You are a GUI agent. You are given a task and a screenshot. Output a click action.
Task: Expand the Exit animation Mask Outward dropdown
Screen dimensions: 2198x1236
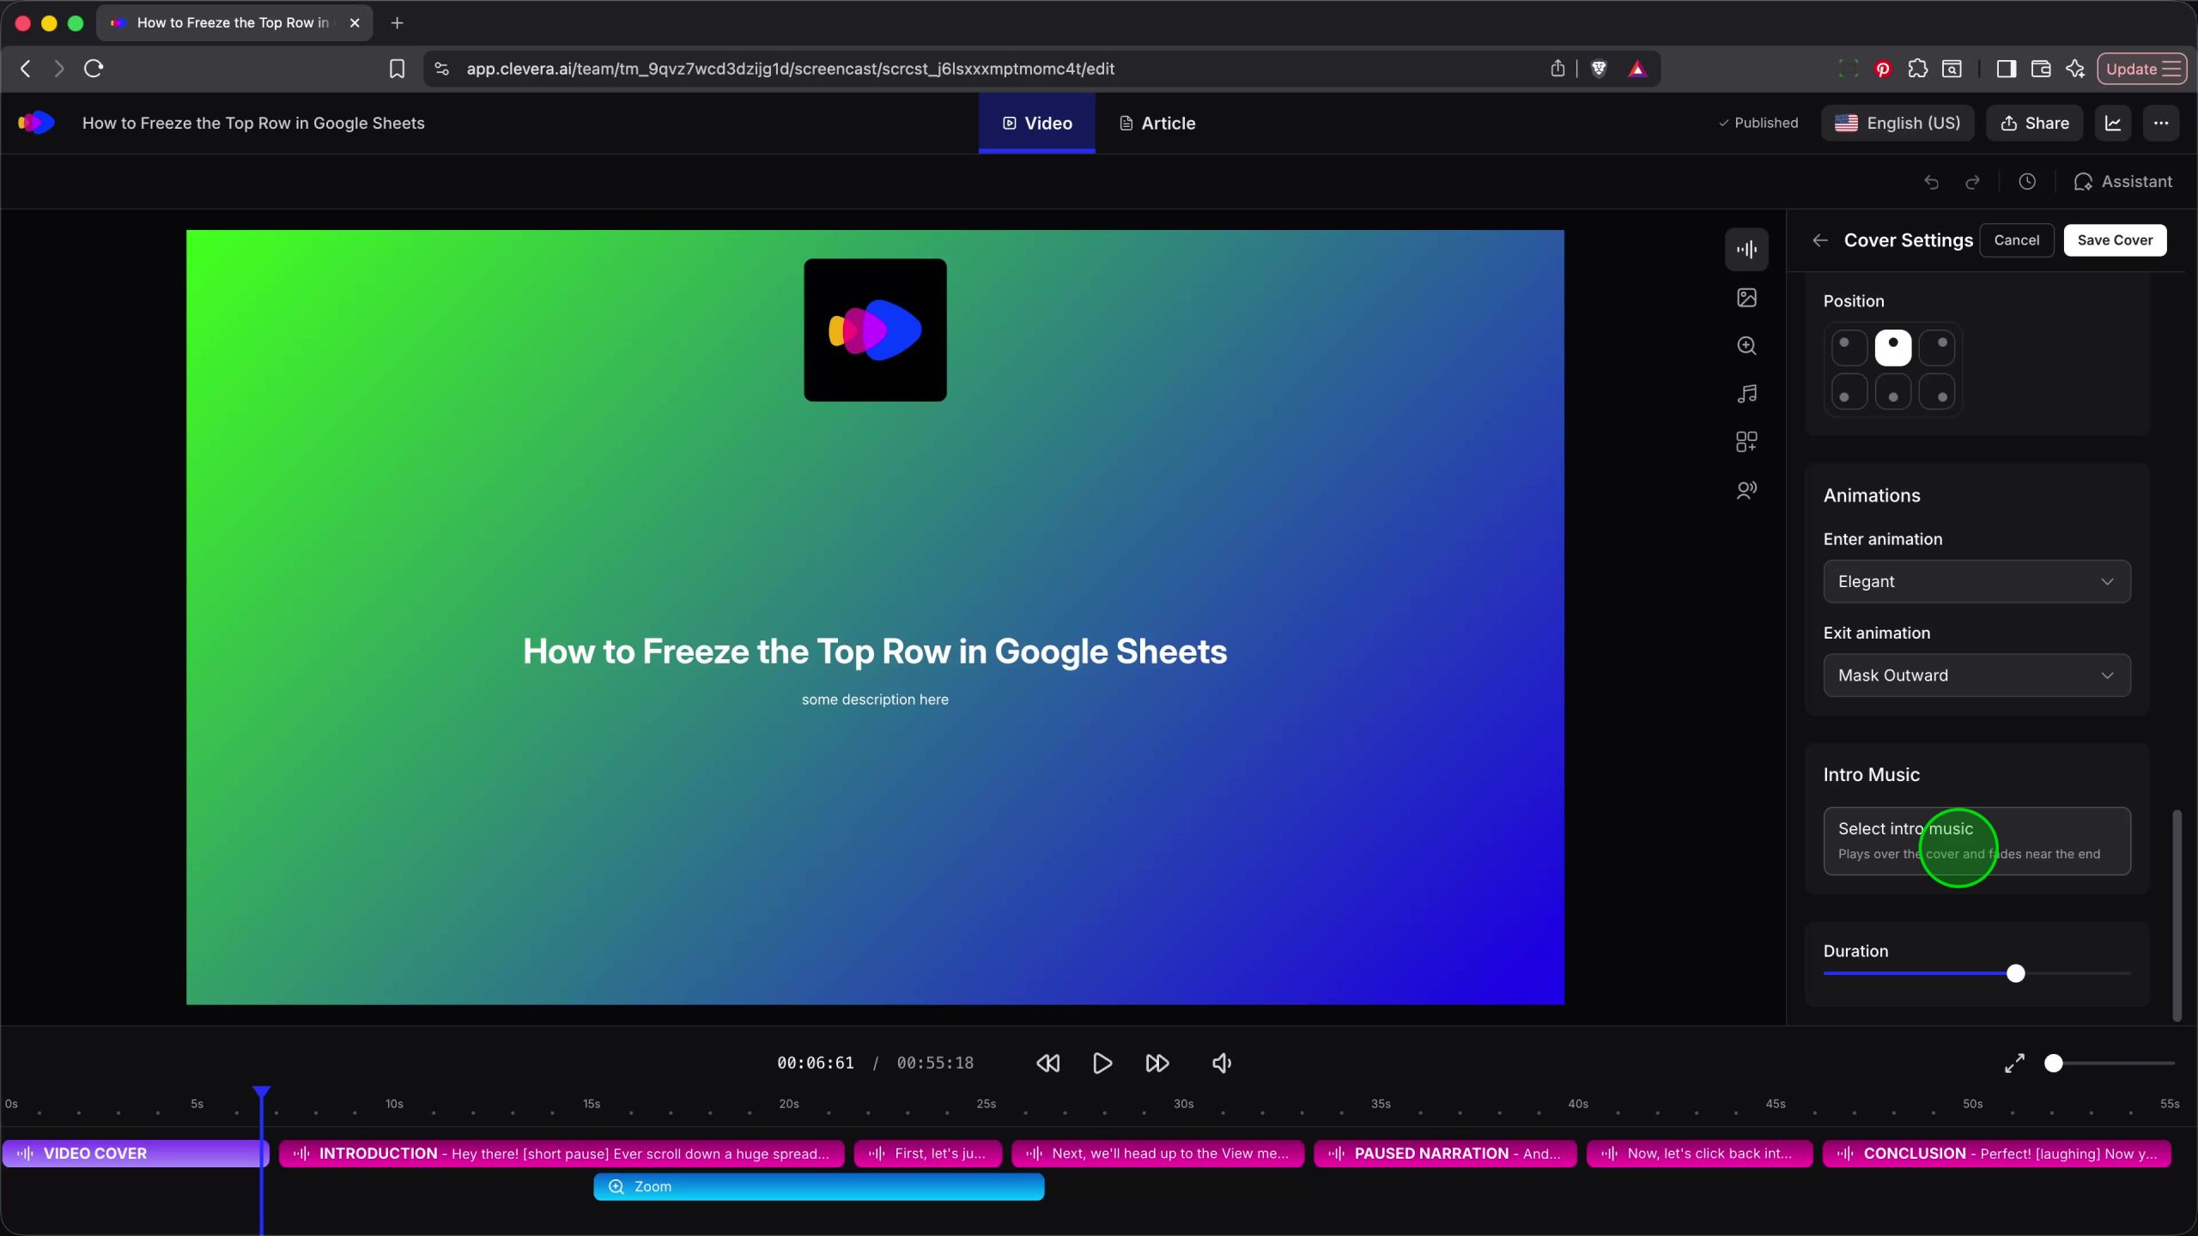(x=1976, y=676)
